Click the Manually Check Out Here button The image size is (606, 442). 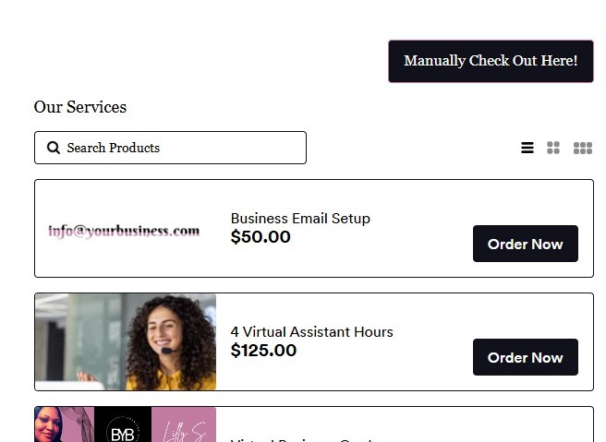point(491,61)
